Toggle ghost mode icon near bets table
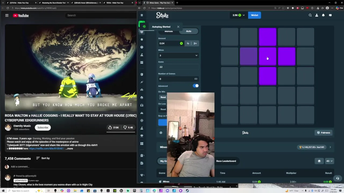The image size is (344, 193). point(319,161)
